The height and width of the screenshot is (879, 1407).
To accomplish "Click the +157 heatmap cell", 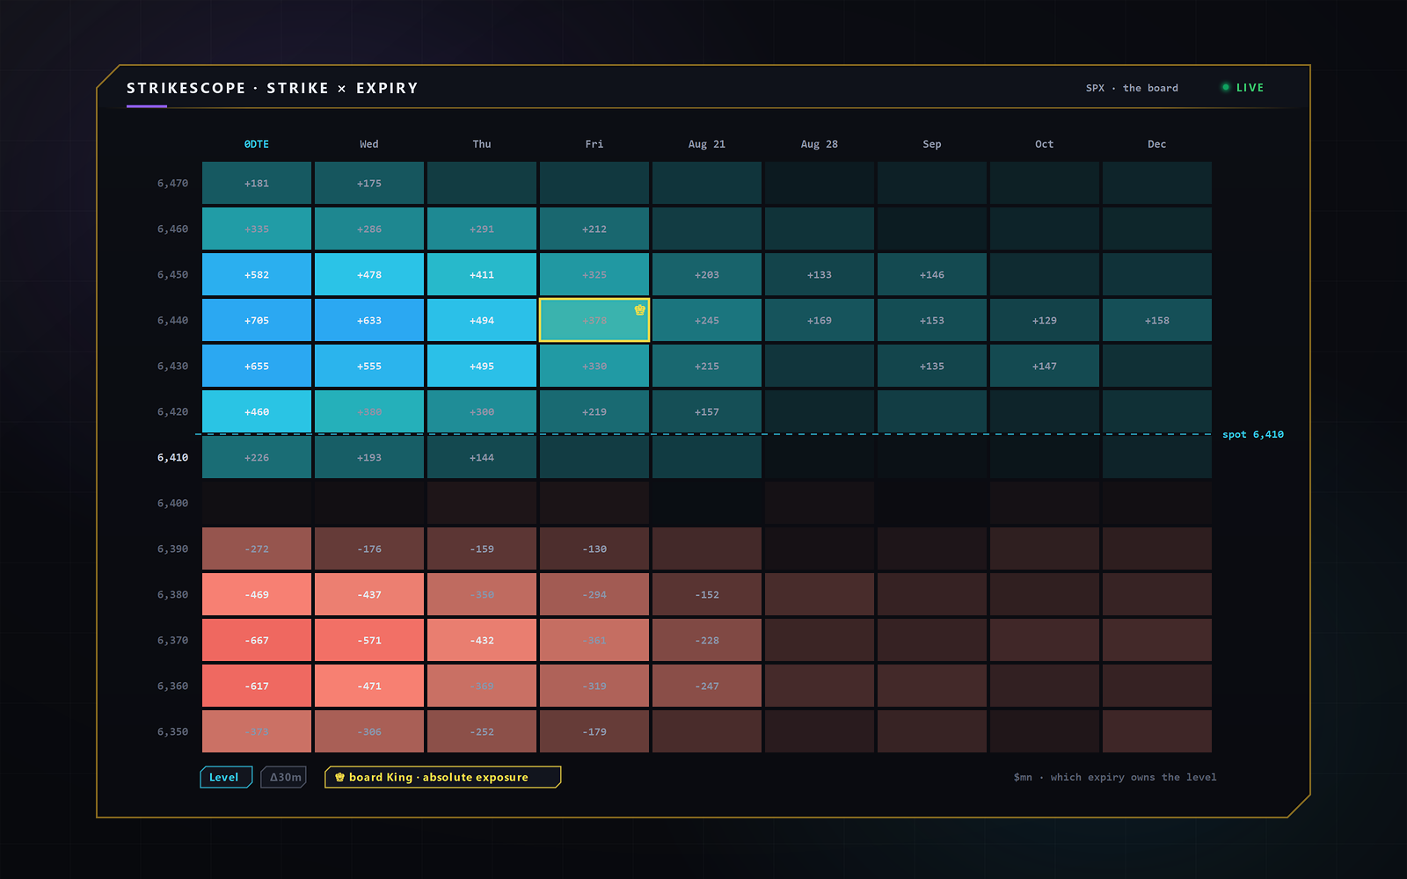I will point(707,411).
